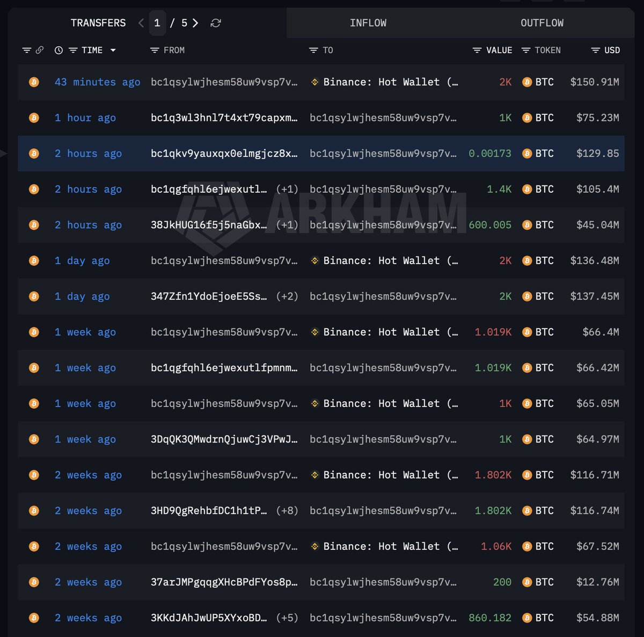Click the 2 weeks ago time in $54.88M row

88,618
